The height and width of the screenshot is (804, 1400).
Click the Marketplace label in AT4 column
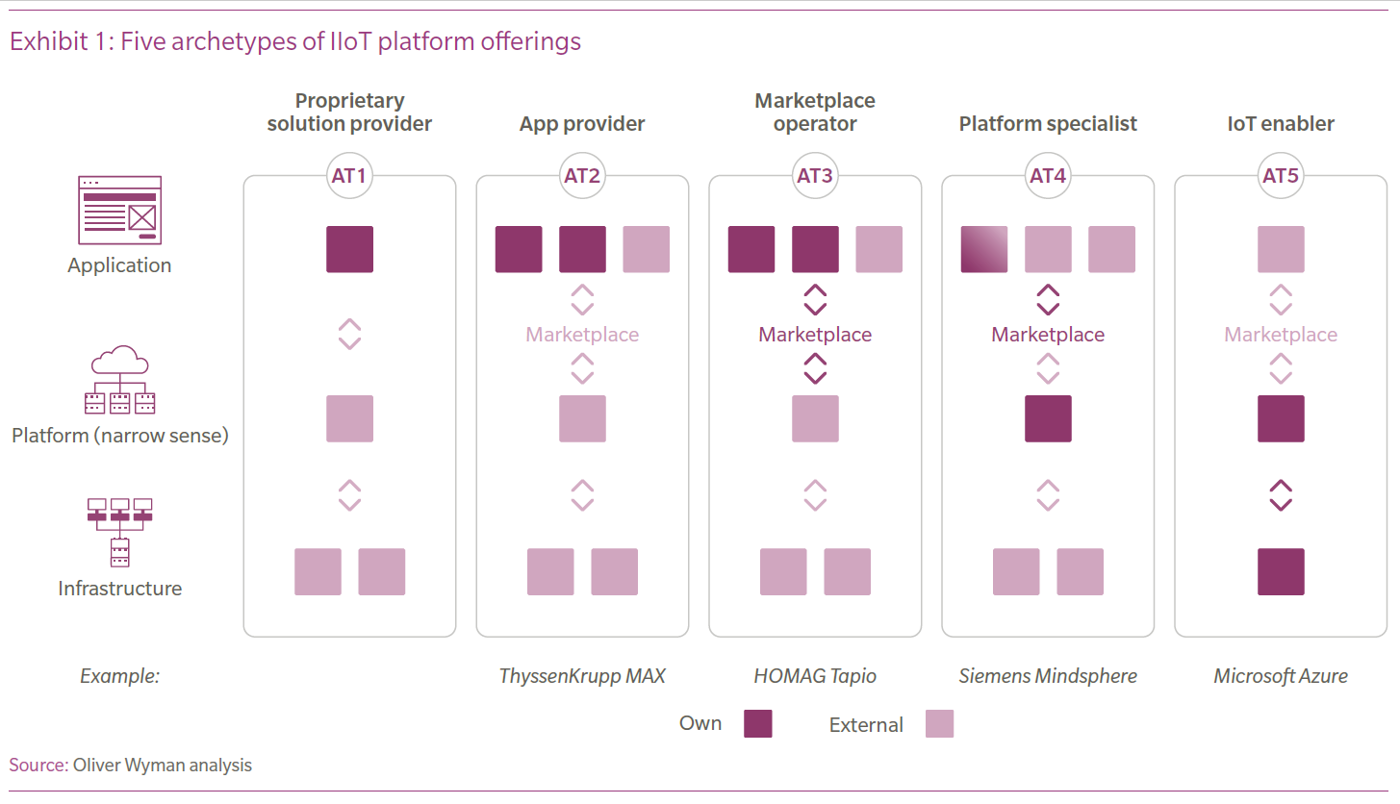1048,335
